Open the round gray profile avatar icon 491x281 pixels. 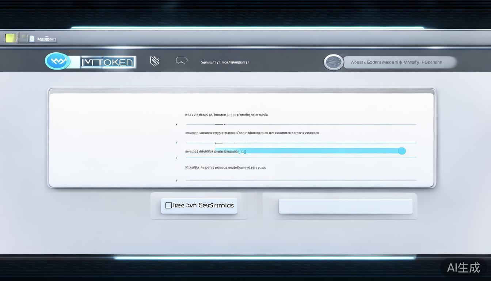(334, 62)
